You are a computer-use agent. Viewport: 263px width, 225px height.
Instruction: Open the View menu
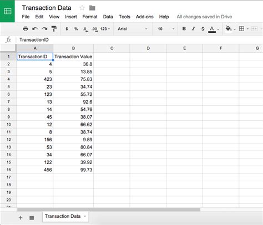point(54,17)
